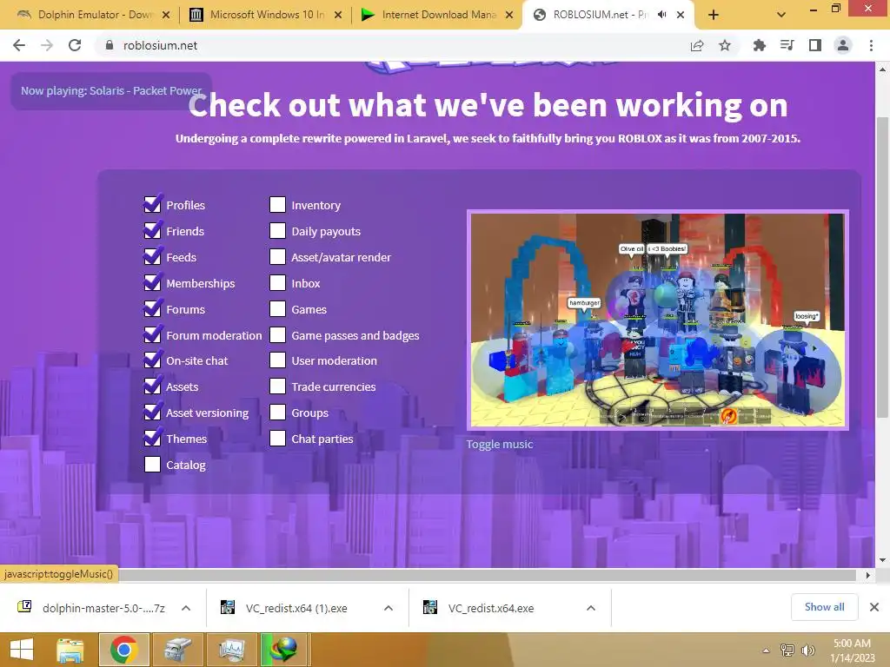890x667 pixels.
Task: Close the Internet Download Manager tab
Action: (x=509, y=16)
